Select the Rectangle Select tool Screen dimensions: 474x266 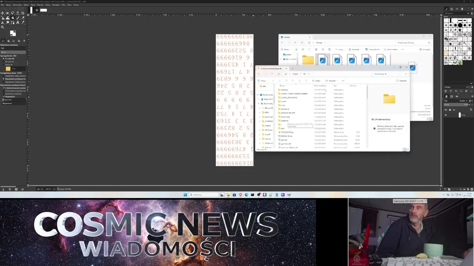(x=7, y=13)
